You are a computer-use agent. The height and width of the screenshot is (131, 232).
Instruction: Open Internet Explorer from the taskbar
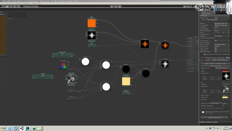pos(10,129)
